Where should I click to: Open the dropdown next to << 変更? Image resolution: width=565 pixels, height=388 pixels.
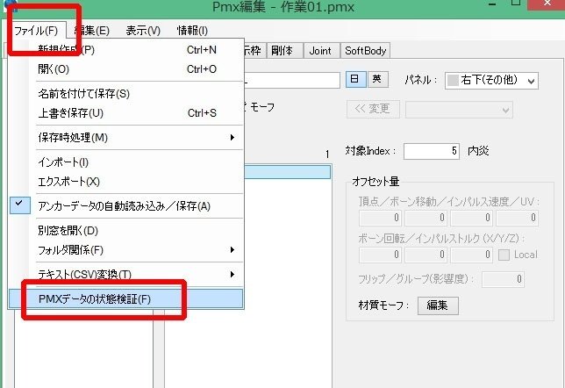pyautogui.click(x=459, y=110)
